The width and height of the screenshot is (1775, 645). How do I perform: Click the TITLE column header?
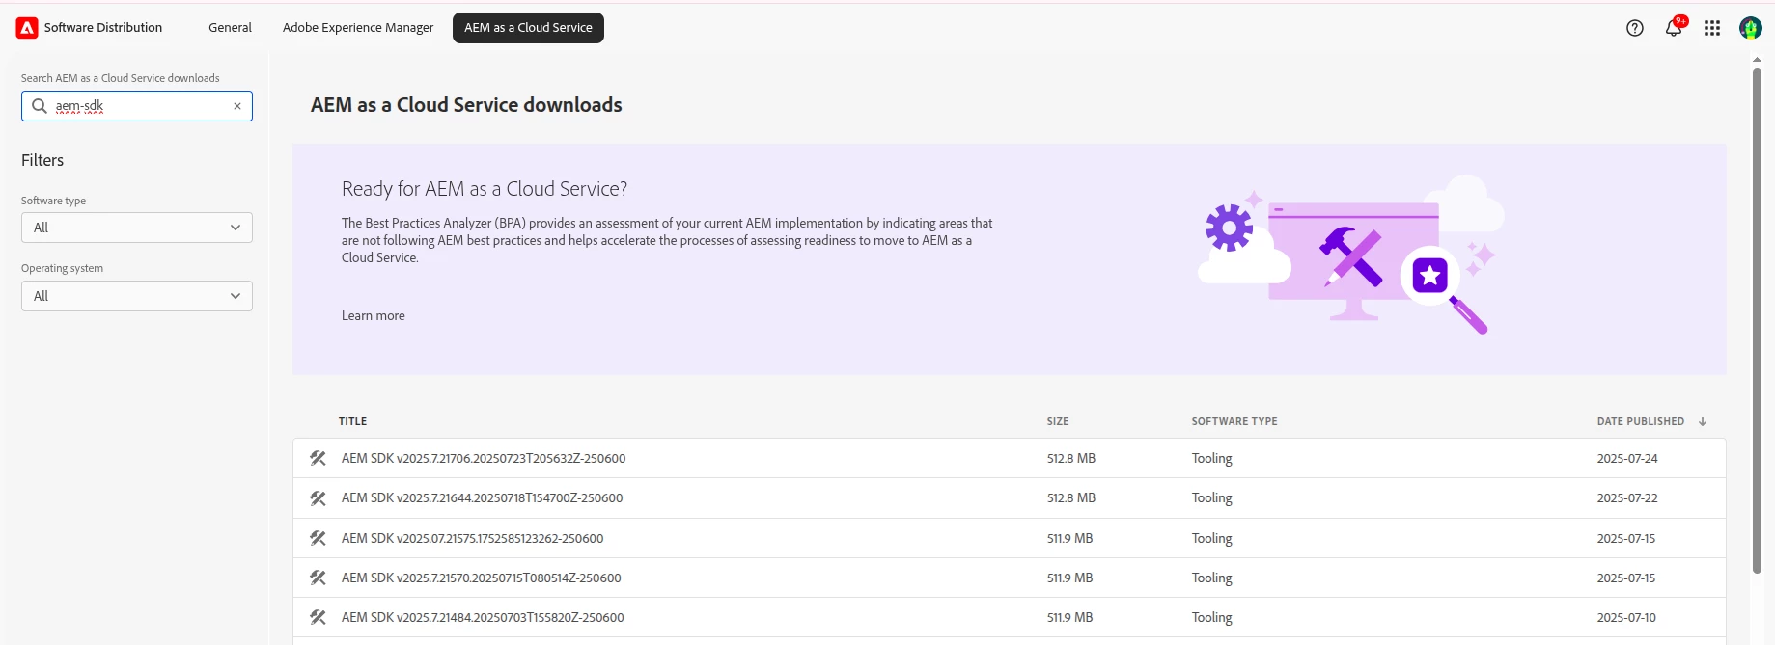352,421
